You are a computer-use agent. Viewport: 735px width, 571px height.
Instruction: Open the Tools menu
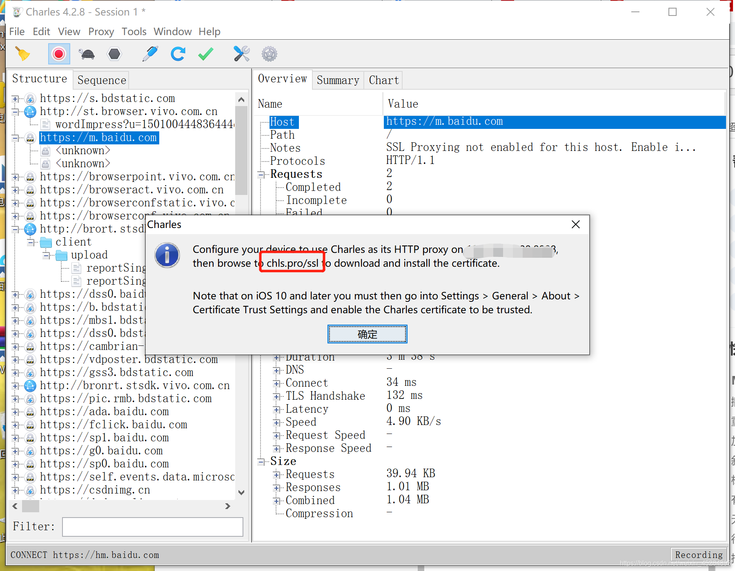pyautogui.click(x=134, y=31)
